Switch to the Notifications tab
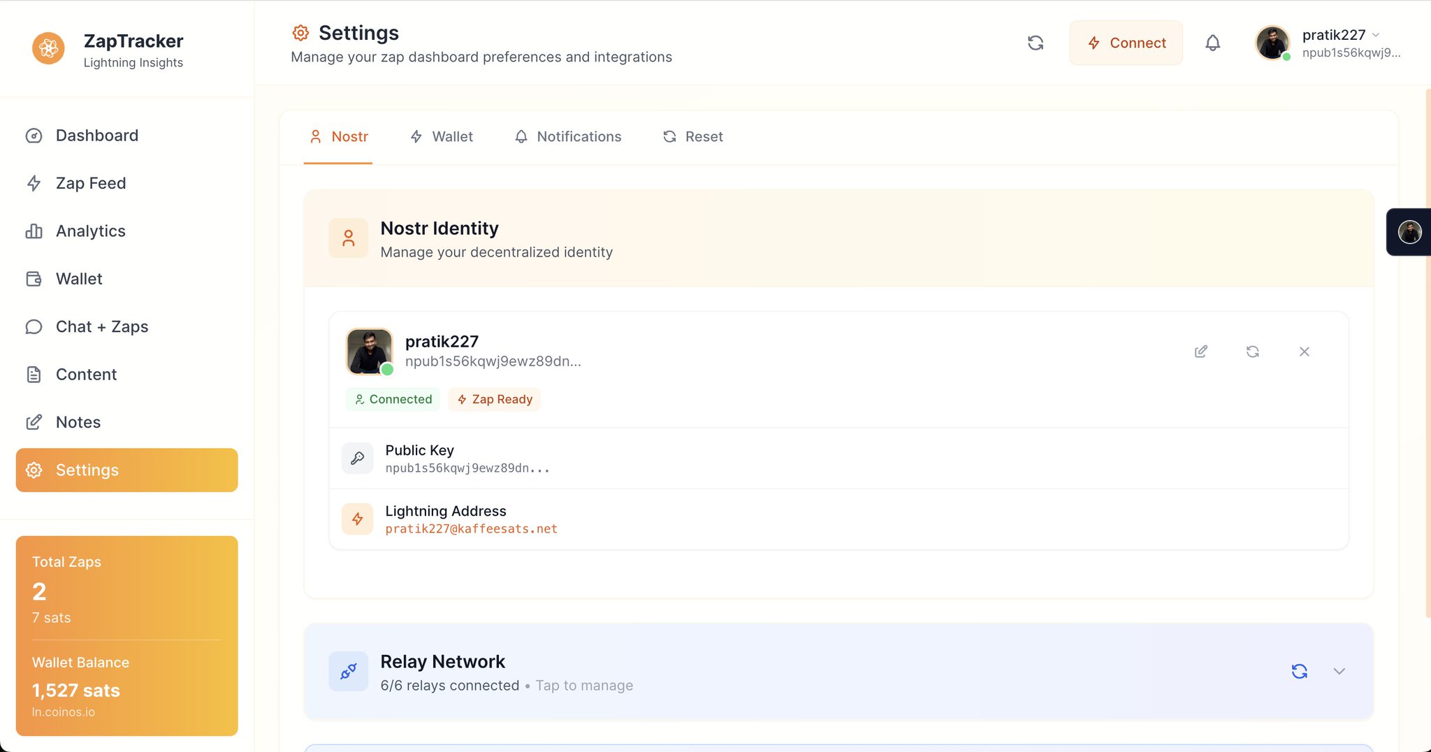This screenshot has width=1431, height=752. pyautogui.click(x=568, y=137)
